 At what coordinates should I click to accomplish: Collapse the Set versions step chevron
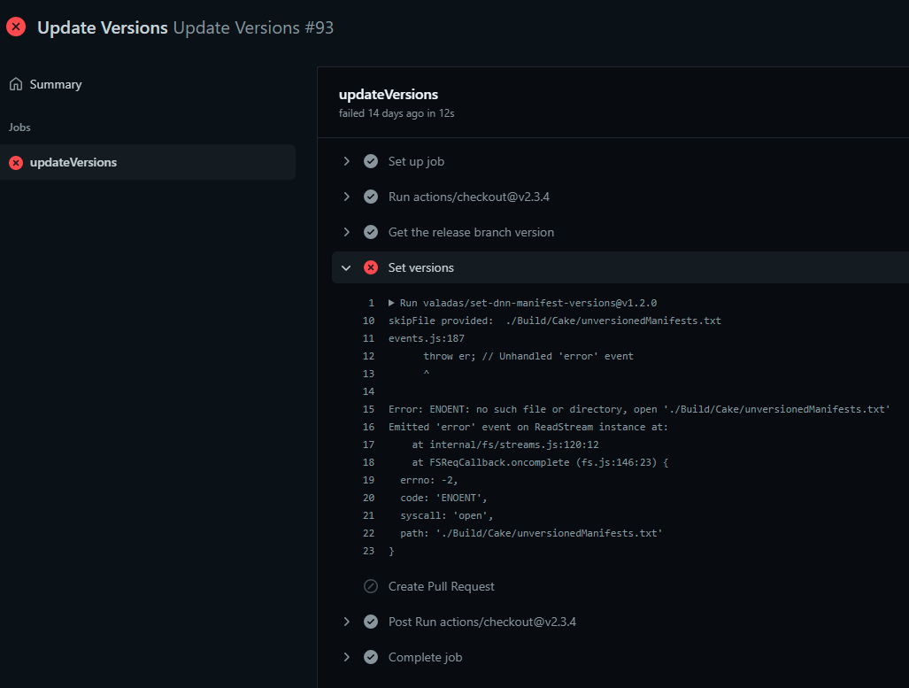(x=346, y=267)
